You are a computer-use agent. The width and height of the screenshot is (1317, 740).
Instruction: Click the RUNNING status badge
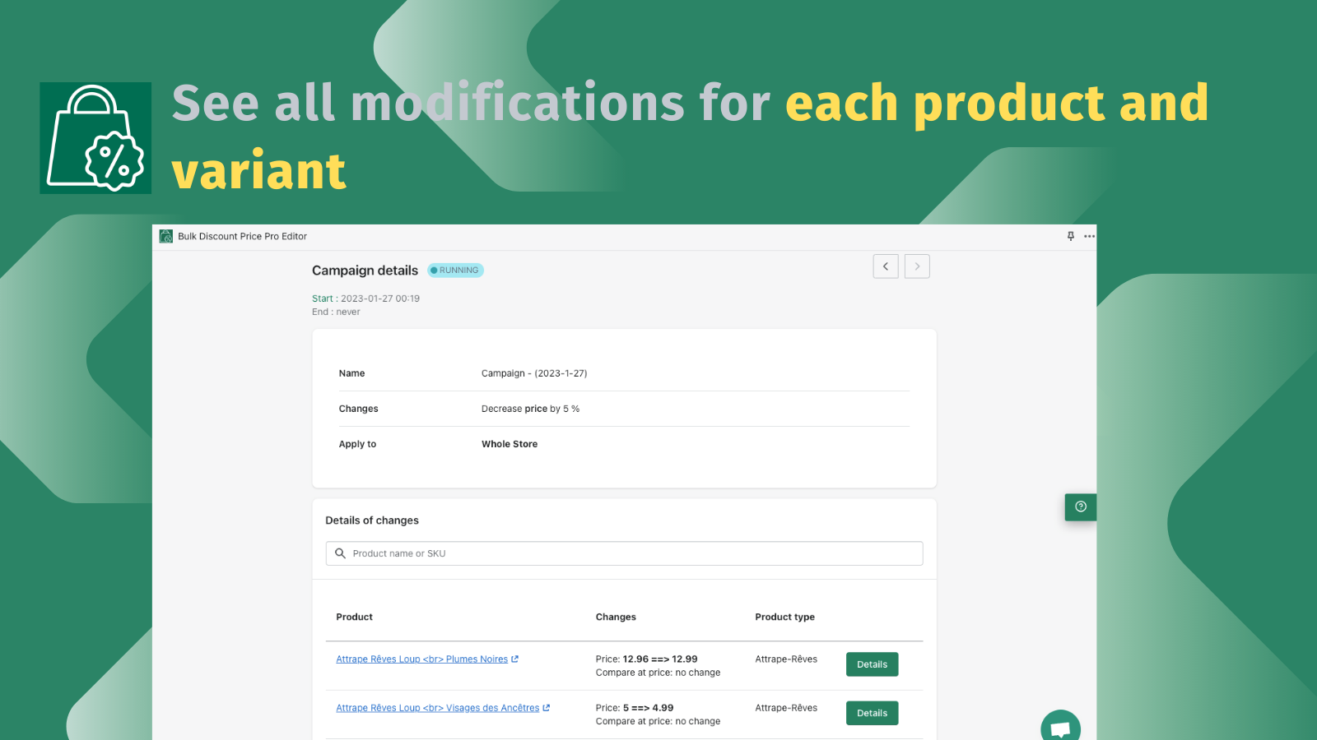(x=455, y=271)
